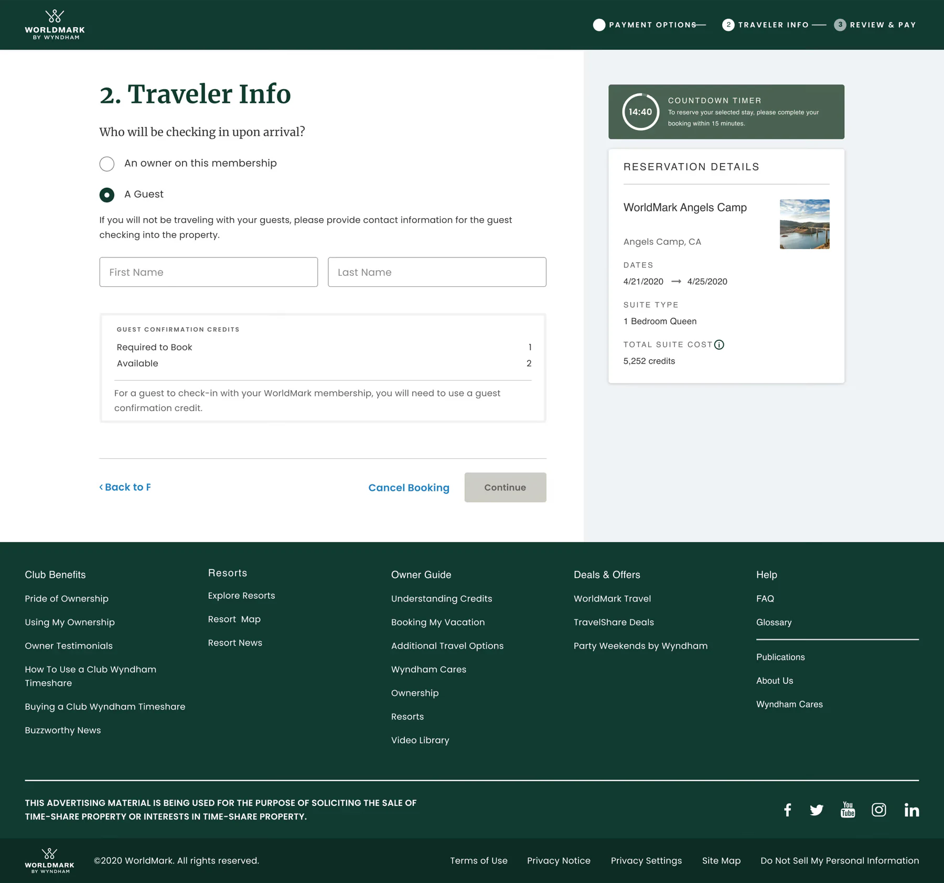Open How To Use a Club Wyndham Timeshare

(90, 676)
